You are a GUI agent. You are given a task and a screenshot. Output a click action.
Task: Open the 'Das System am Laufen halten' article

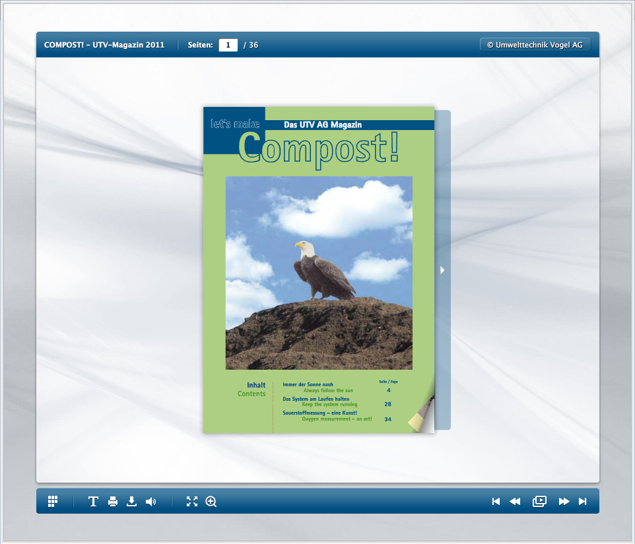point(316,399)
